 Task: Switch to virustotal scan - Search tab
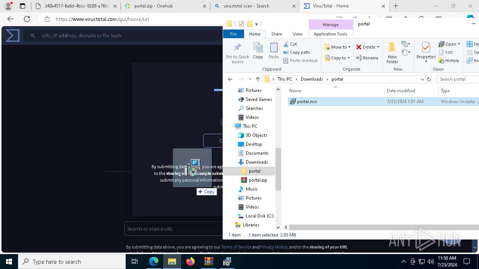click(254, 6)
